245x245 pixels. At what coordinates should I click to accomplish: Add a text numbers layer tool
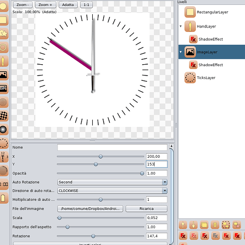pos(3,157)
